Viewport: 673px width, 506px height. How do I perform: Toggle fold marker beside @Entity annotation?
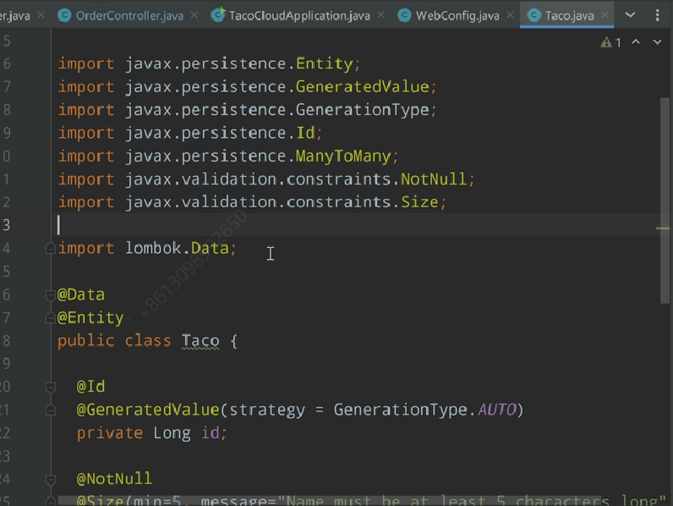tap(50, 318)
